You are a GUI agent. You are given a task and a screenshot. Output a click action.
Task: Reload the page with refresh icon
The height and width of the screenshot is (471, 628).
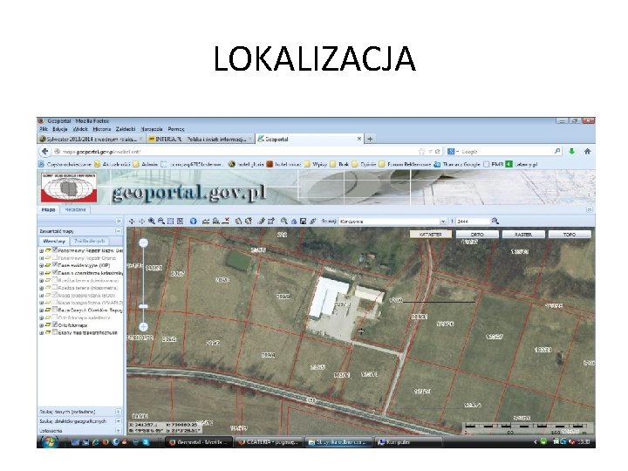click(x=437, y=152)
